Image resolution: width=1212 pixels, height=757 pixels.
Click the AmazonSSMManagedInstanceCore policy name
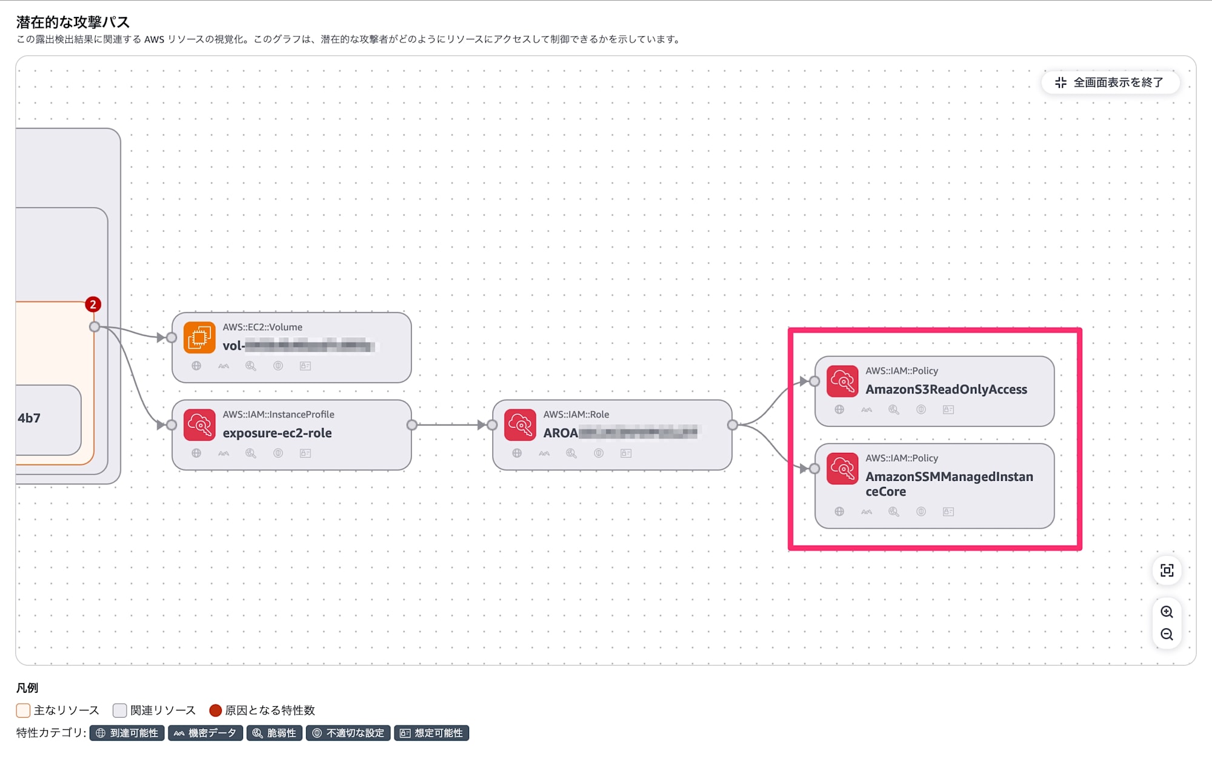949,484
